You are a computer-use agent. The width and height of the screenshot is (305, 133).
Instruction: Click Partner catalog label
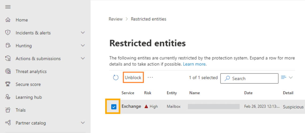click(31, 123)
